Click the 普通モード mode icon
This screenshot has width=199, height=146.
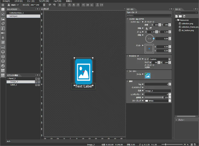[x=9, y=5]
